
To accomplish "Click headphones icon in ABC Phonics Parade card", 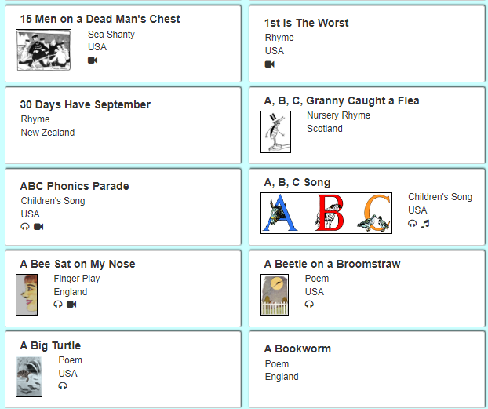I will (25, 227).
